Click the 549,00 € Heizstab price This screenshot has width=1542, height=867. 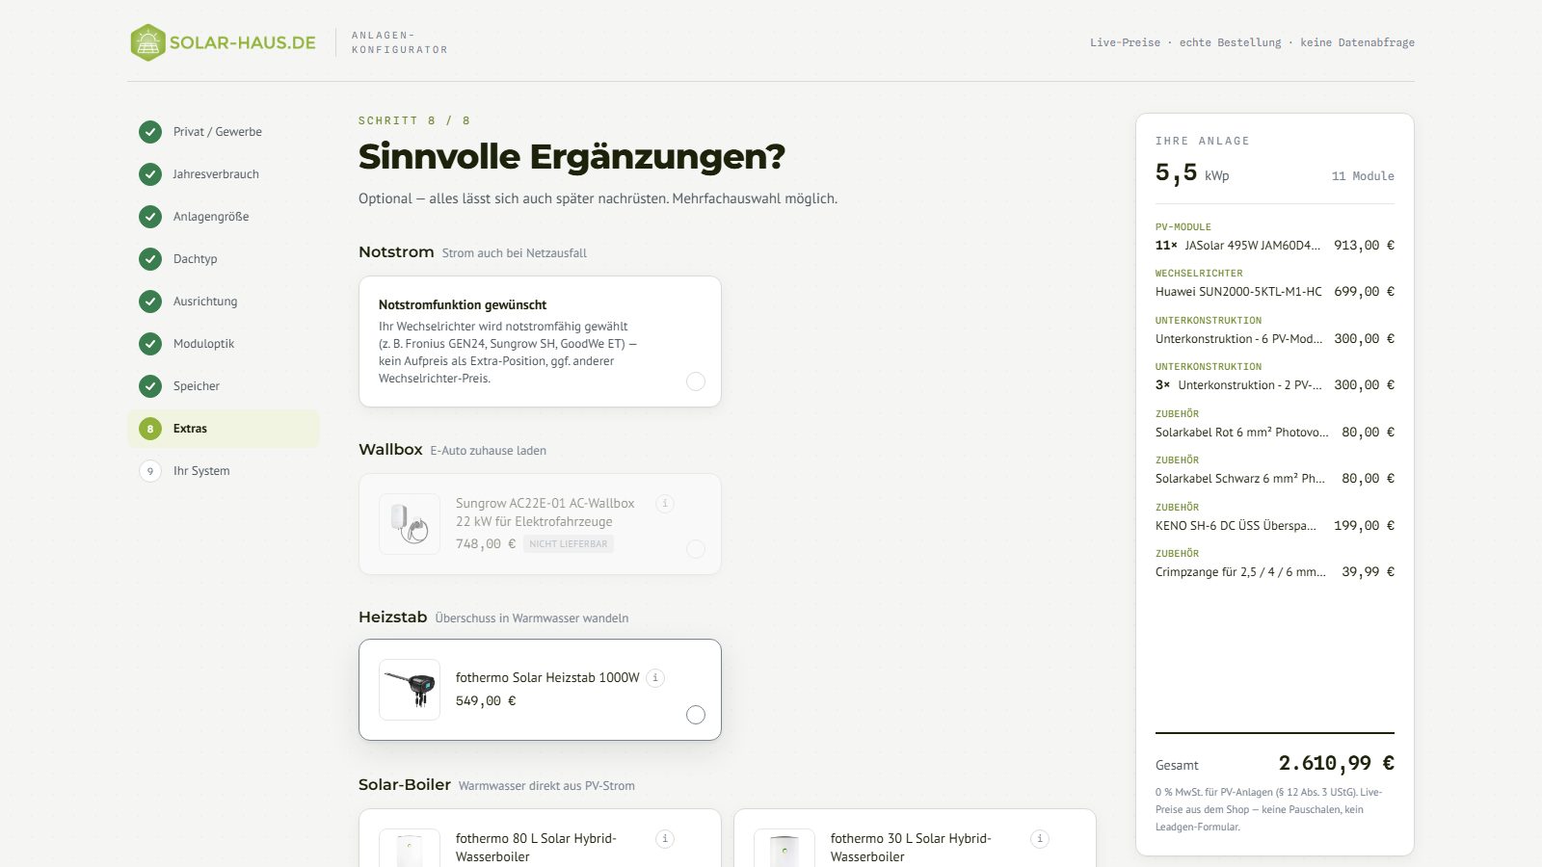[x=486, y=701]
